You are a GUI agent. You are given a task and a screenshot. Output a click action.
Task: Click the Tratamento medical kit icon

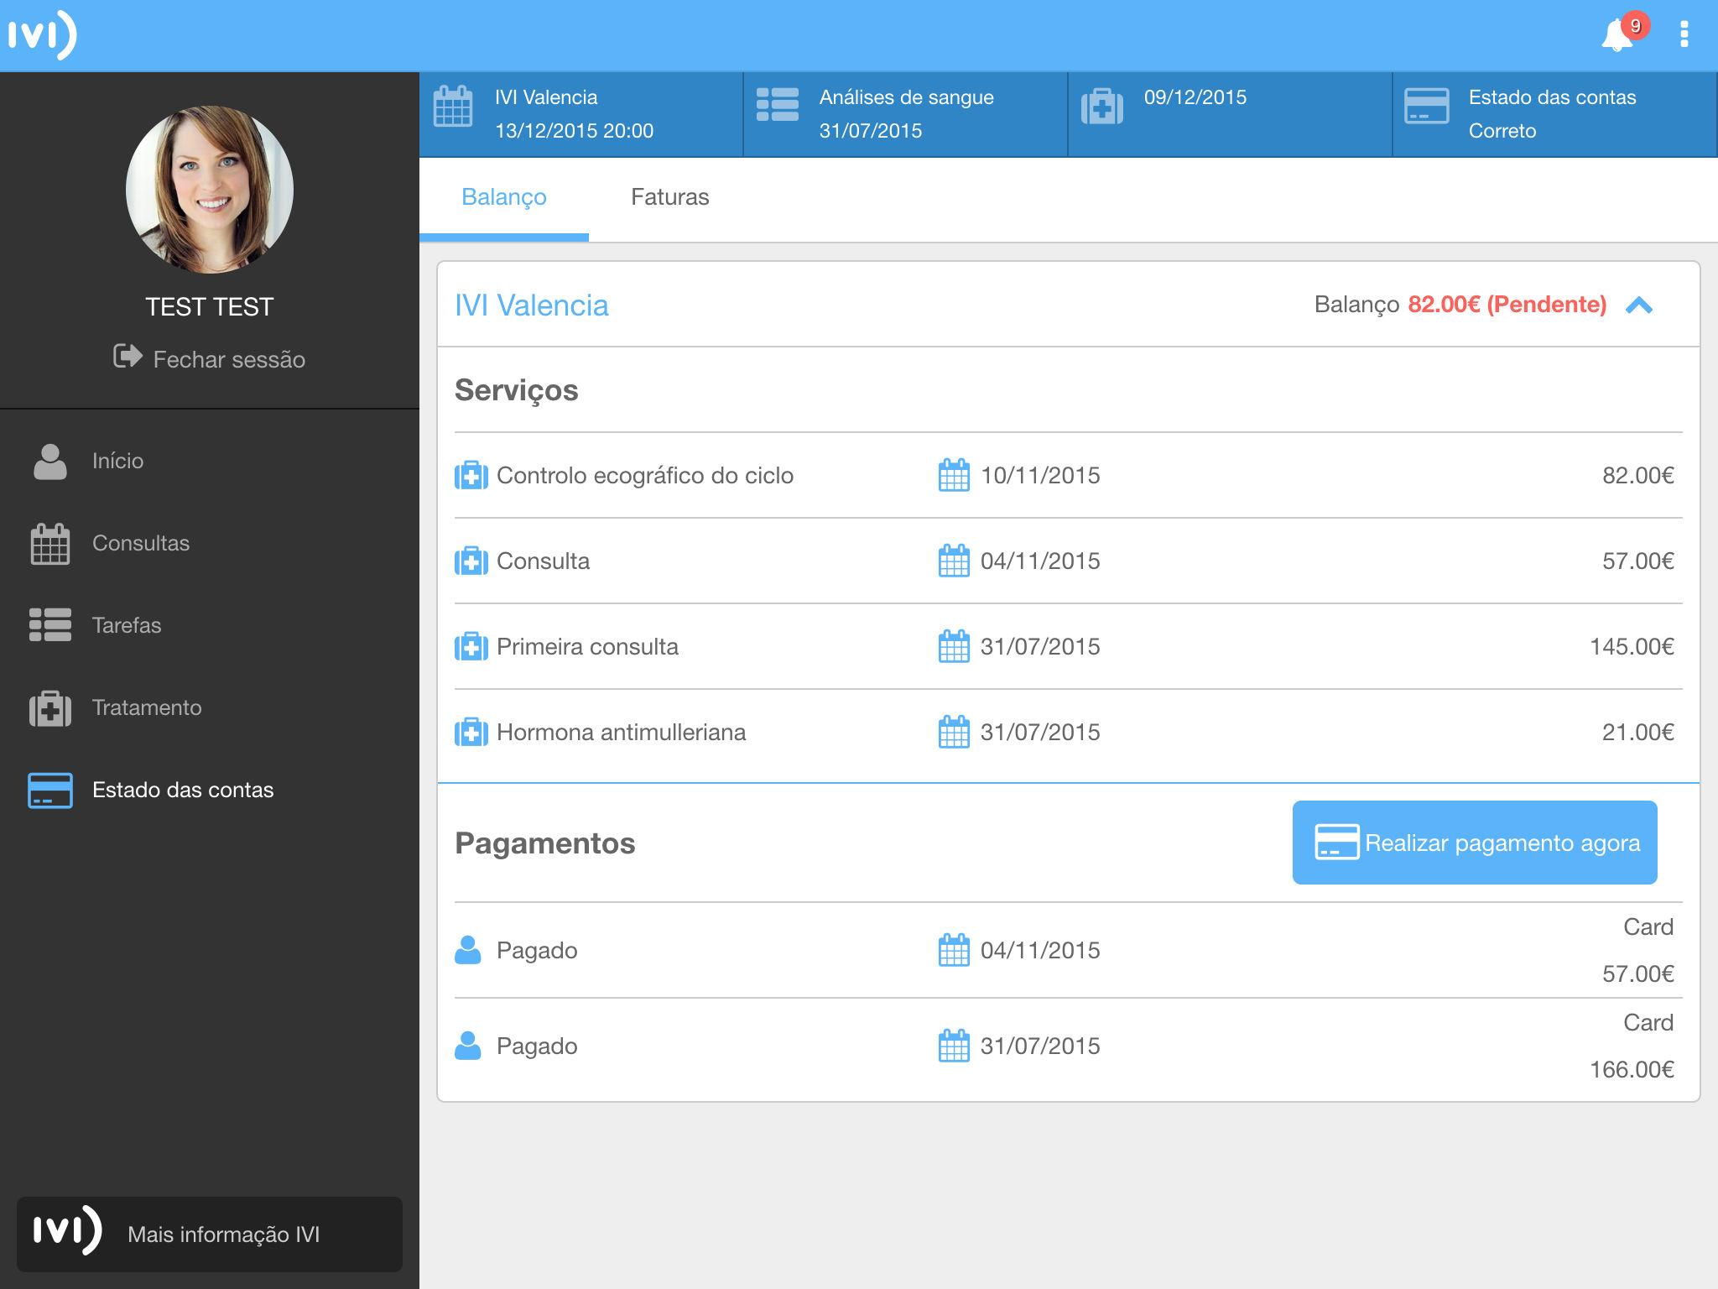[49, 707]
